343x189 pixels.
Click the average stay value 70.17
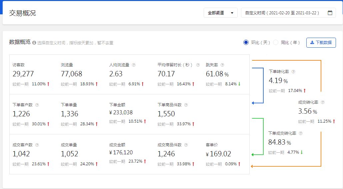166,74
